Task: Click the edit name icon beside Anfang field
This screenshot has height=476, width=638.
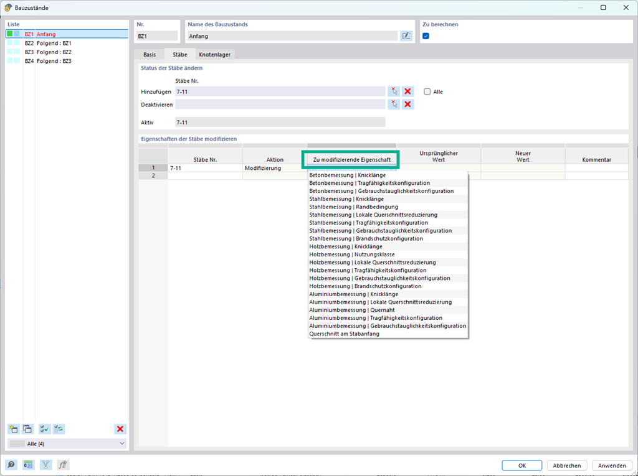Action: (406, 35)
